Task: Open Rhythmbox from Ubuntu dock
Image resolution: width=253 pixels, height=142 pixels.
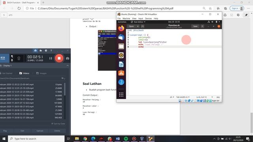Action: point(121,55)
